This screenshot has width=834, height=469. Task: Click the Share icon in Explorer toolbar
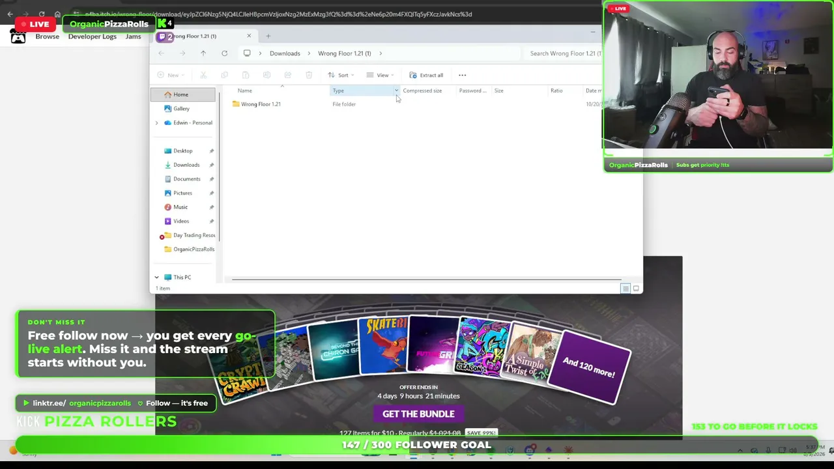click(287, 75)
